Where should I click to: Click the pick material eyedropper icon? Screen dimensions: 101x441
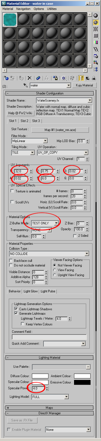[x=26, y=85]
